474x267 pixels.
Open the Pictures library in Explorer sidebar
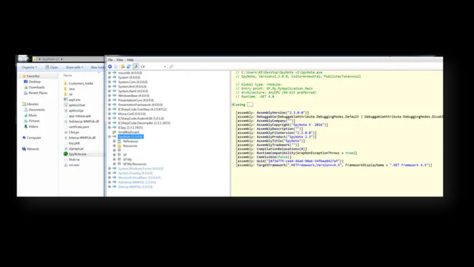34,121
